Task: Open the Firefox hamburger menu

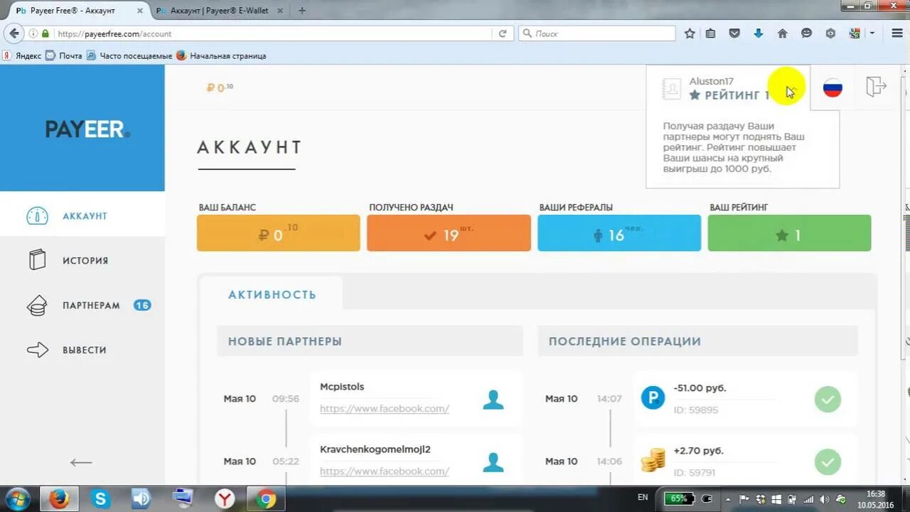Action: coord(897,33)
